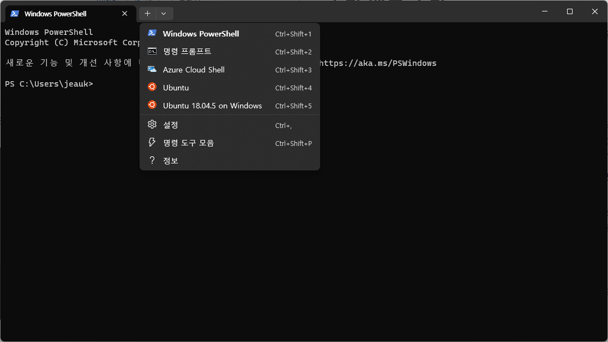Click the Ctrl+Shift+1 shortcut label
This screenshot has width=608, height=342.
point(293,34)
